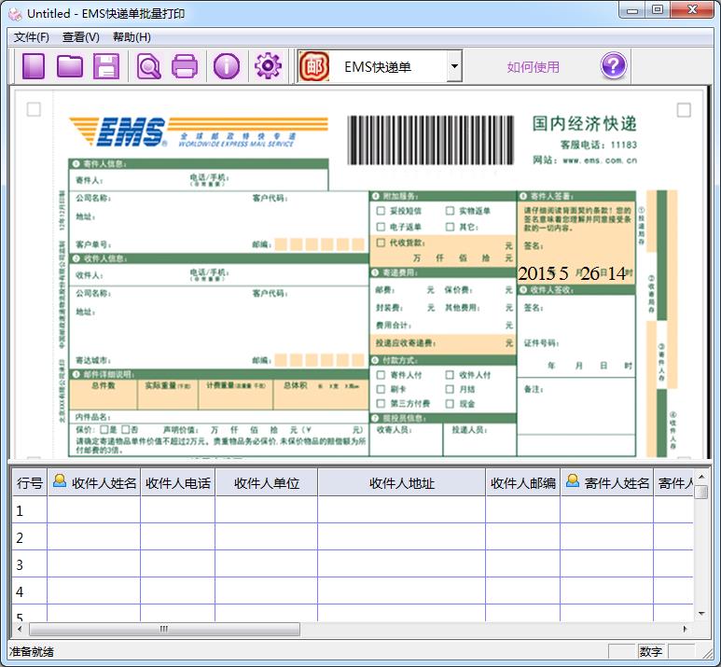This screenshot has width=721, height=667.
Task: Toggle the 其它 checkbox in 附加服务
Action: [x=450, y=227]
